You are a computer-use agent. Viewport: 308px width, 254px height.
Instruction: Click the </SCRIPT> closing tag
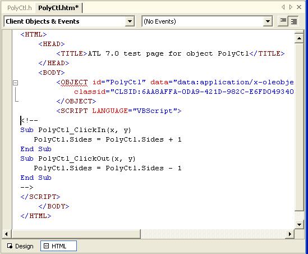pos(40,197)
